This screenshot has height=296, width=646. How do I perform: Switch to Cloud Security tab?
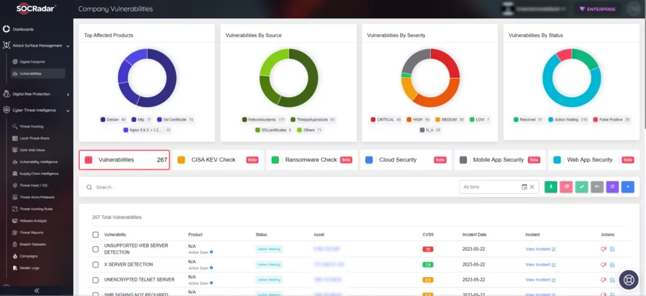coord(406,160)
